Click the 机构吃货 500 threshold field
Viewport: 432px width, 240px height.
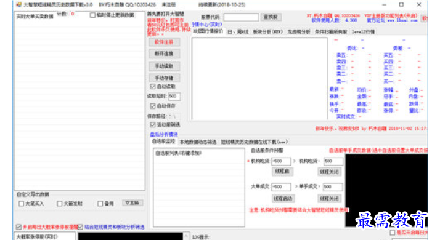(333, 161)
